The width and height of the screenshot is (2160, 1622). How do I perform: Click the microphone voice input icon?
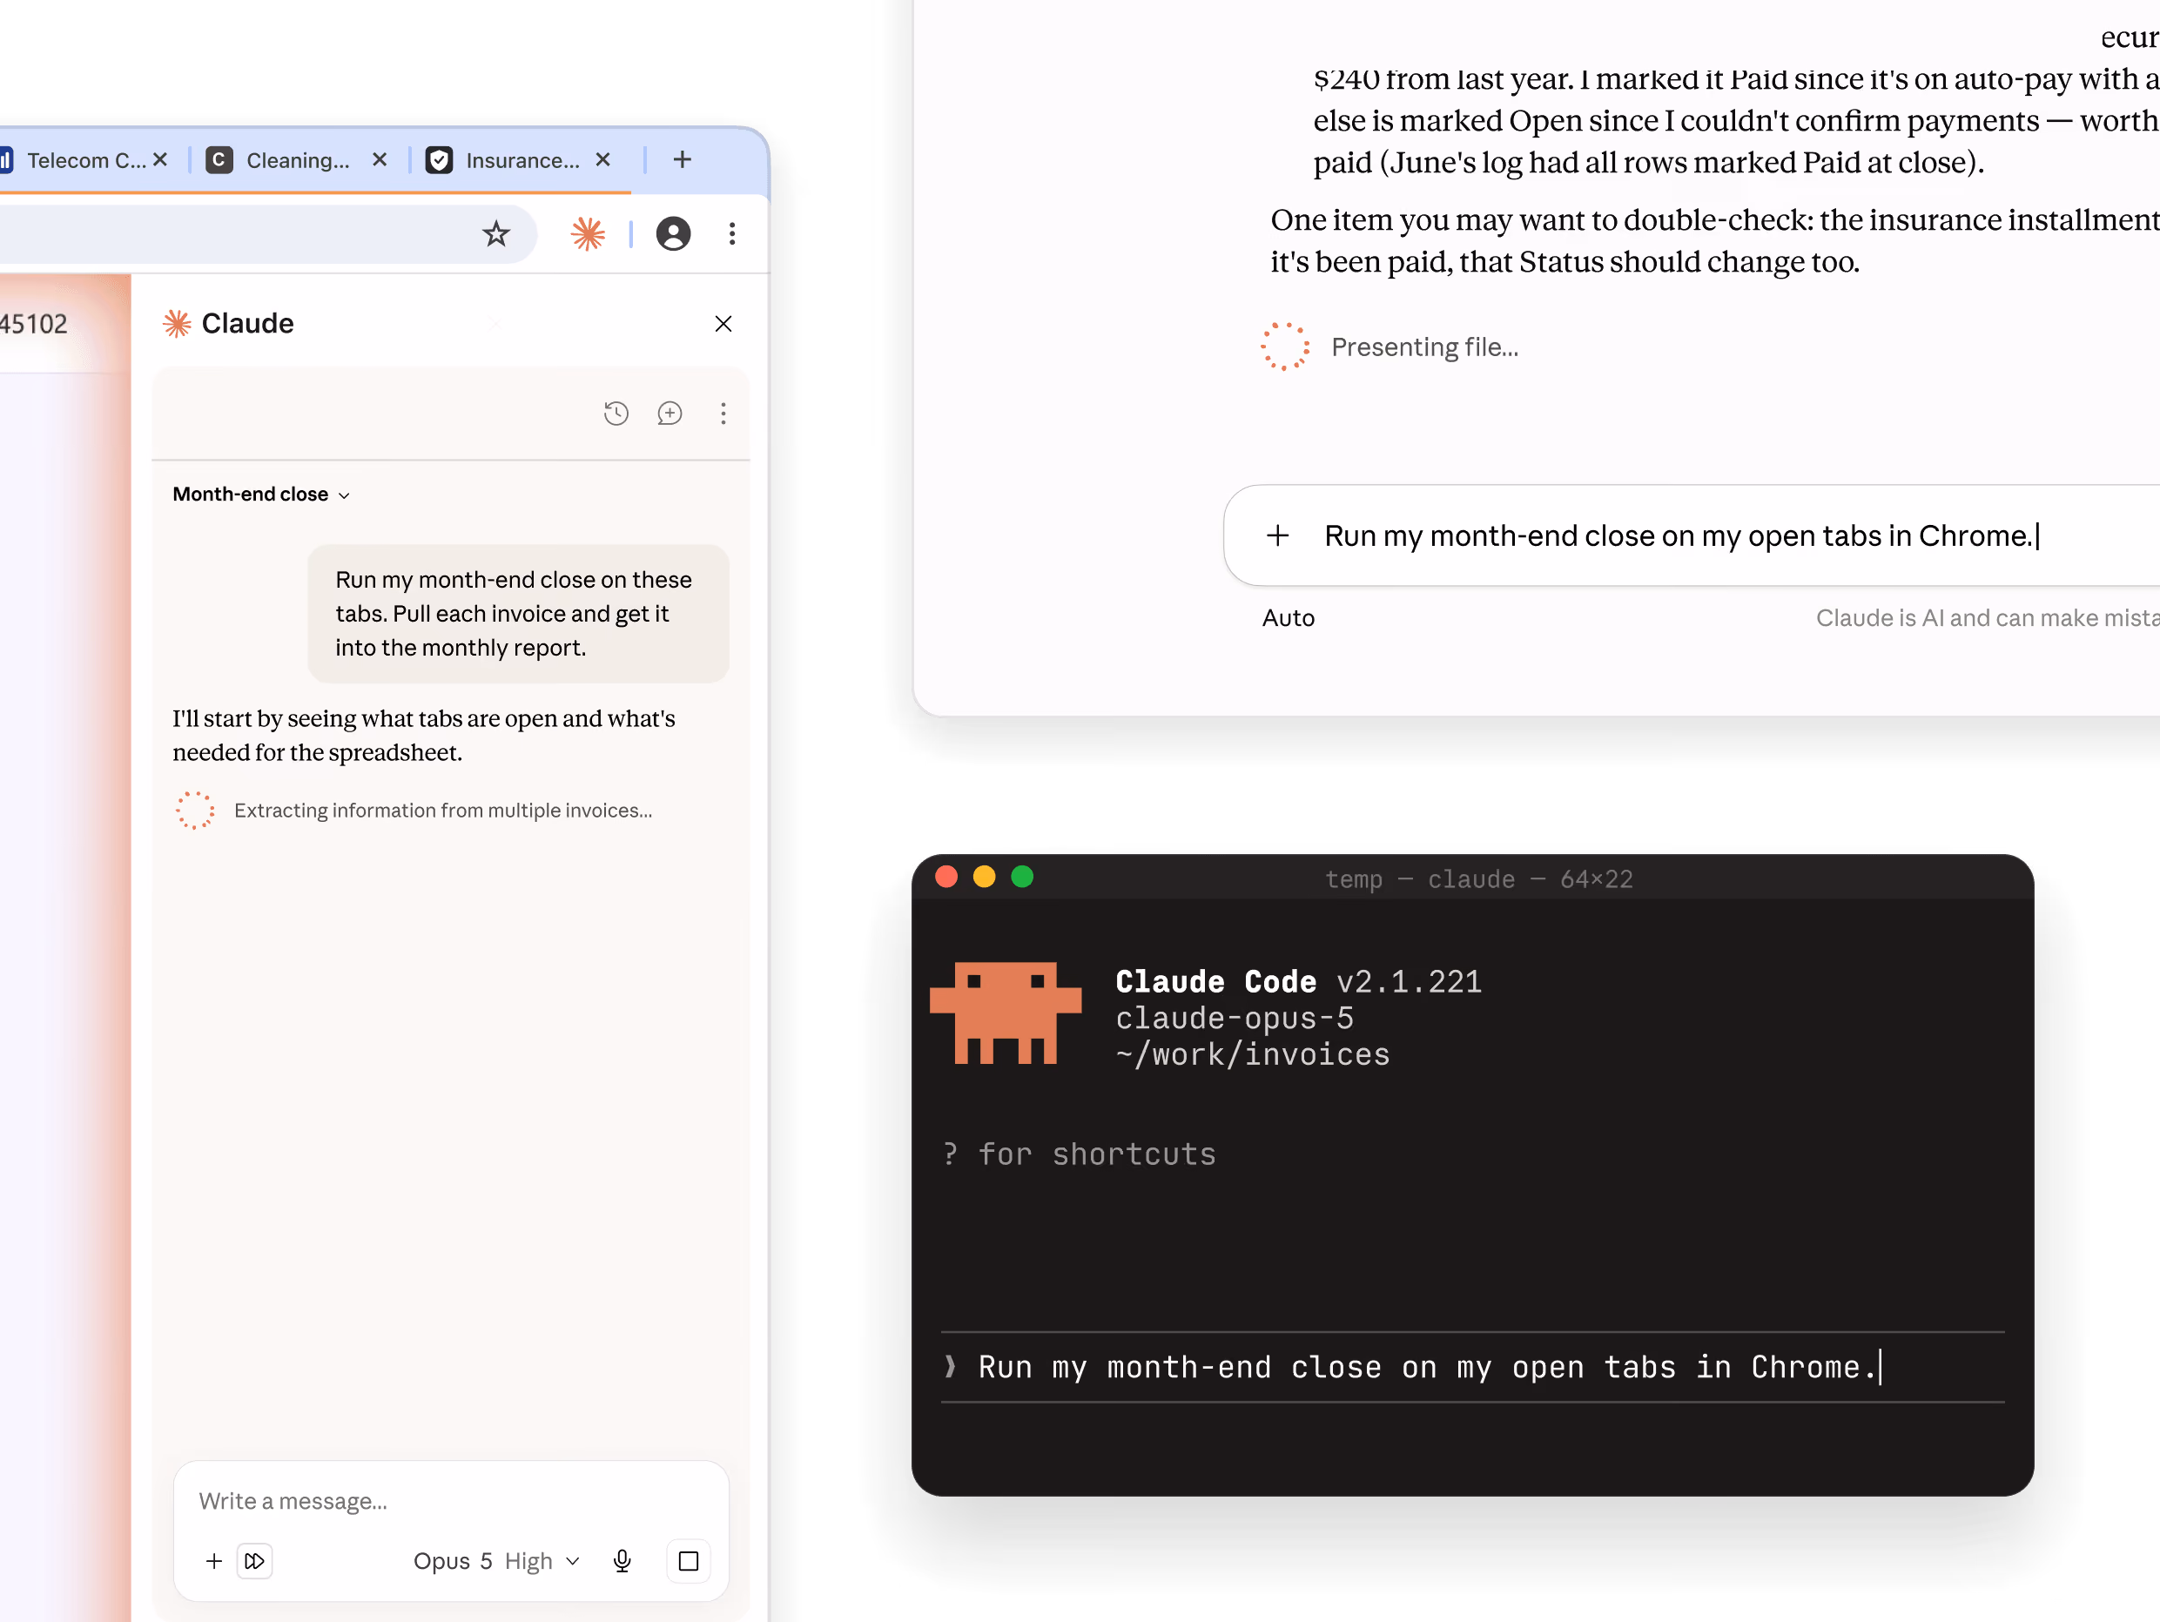[622, 1561]
